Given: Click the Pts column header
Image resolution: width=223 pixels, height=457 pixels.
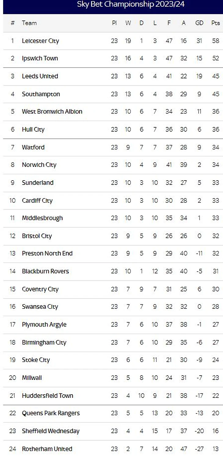Looking at the screenshot, I should coord(215,23).
